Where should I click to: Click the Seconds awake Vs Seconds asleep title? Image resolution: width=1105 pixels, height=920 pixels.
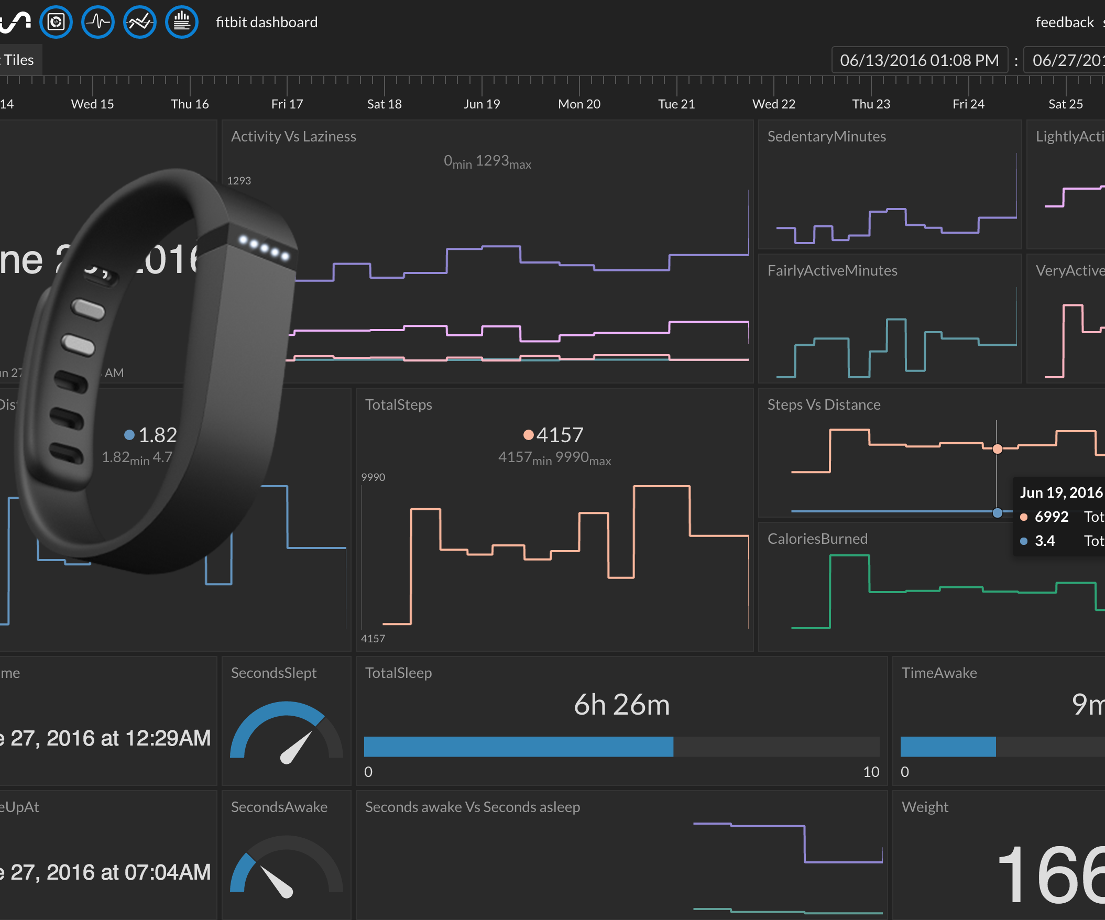coord(473,807)
